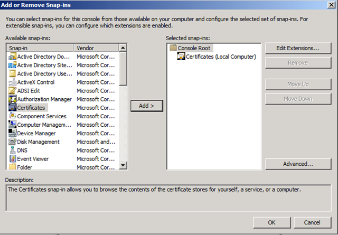The width and height of the screenshot is (338, 235).
Task: Click scrollbar down arrow in available snap-ins
Action: coord(123,165)
